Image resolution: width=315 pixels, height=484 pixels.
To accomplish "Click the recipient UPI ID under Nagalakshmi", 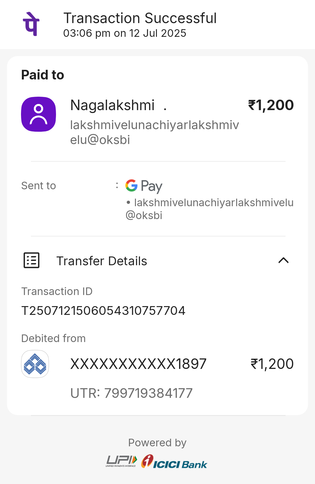I will pyautogui.click(x=155, y=132).
